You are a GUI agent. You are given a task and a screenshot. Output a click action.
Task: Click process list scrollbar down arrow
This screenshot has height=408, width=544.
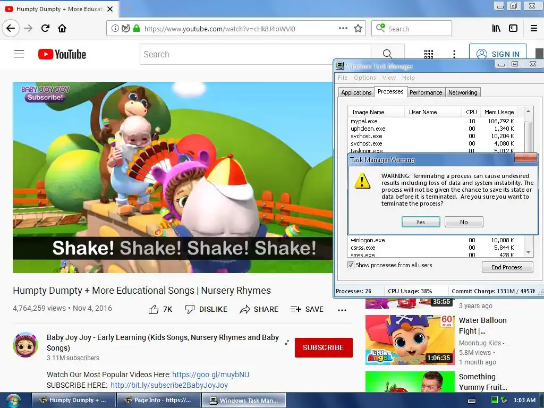tap(528, 252)
